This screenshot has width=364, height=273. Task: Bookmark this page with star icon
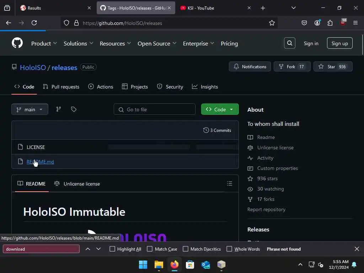coord(272,23)
